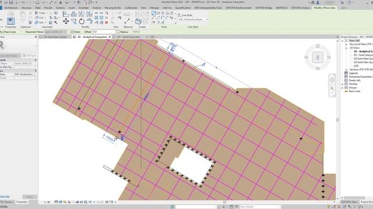Click the Trim/Extend tool below Offset

90,21
